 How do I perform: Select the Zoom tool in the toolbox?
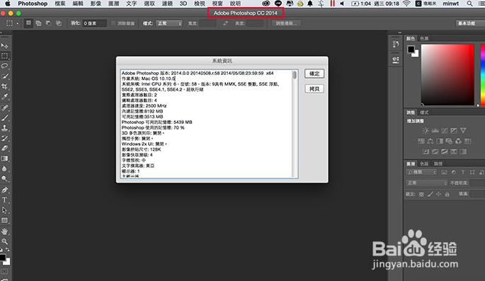tap(4, 241)
